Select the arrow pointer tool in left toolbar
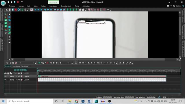The image size is (185, 104). point(10,14)
